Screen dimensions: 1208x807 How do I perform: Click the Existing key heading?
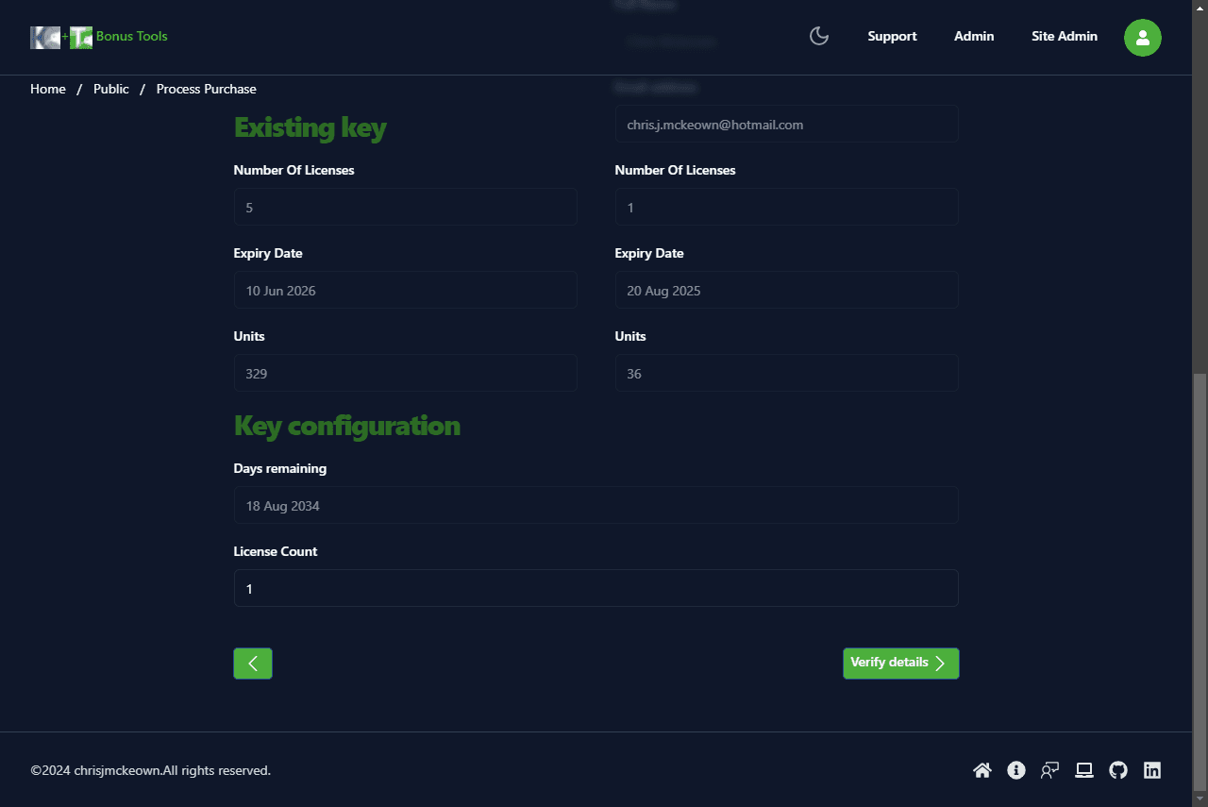pos(310,127)
